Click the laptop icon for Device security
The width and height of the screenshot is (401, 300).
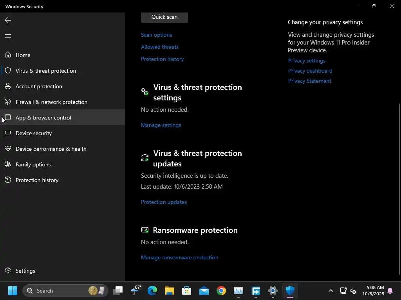(8, 133)
